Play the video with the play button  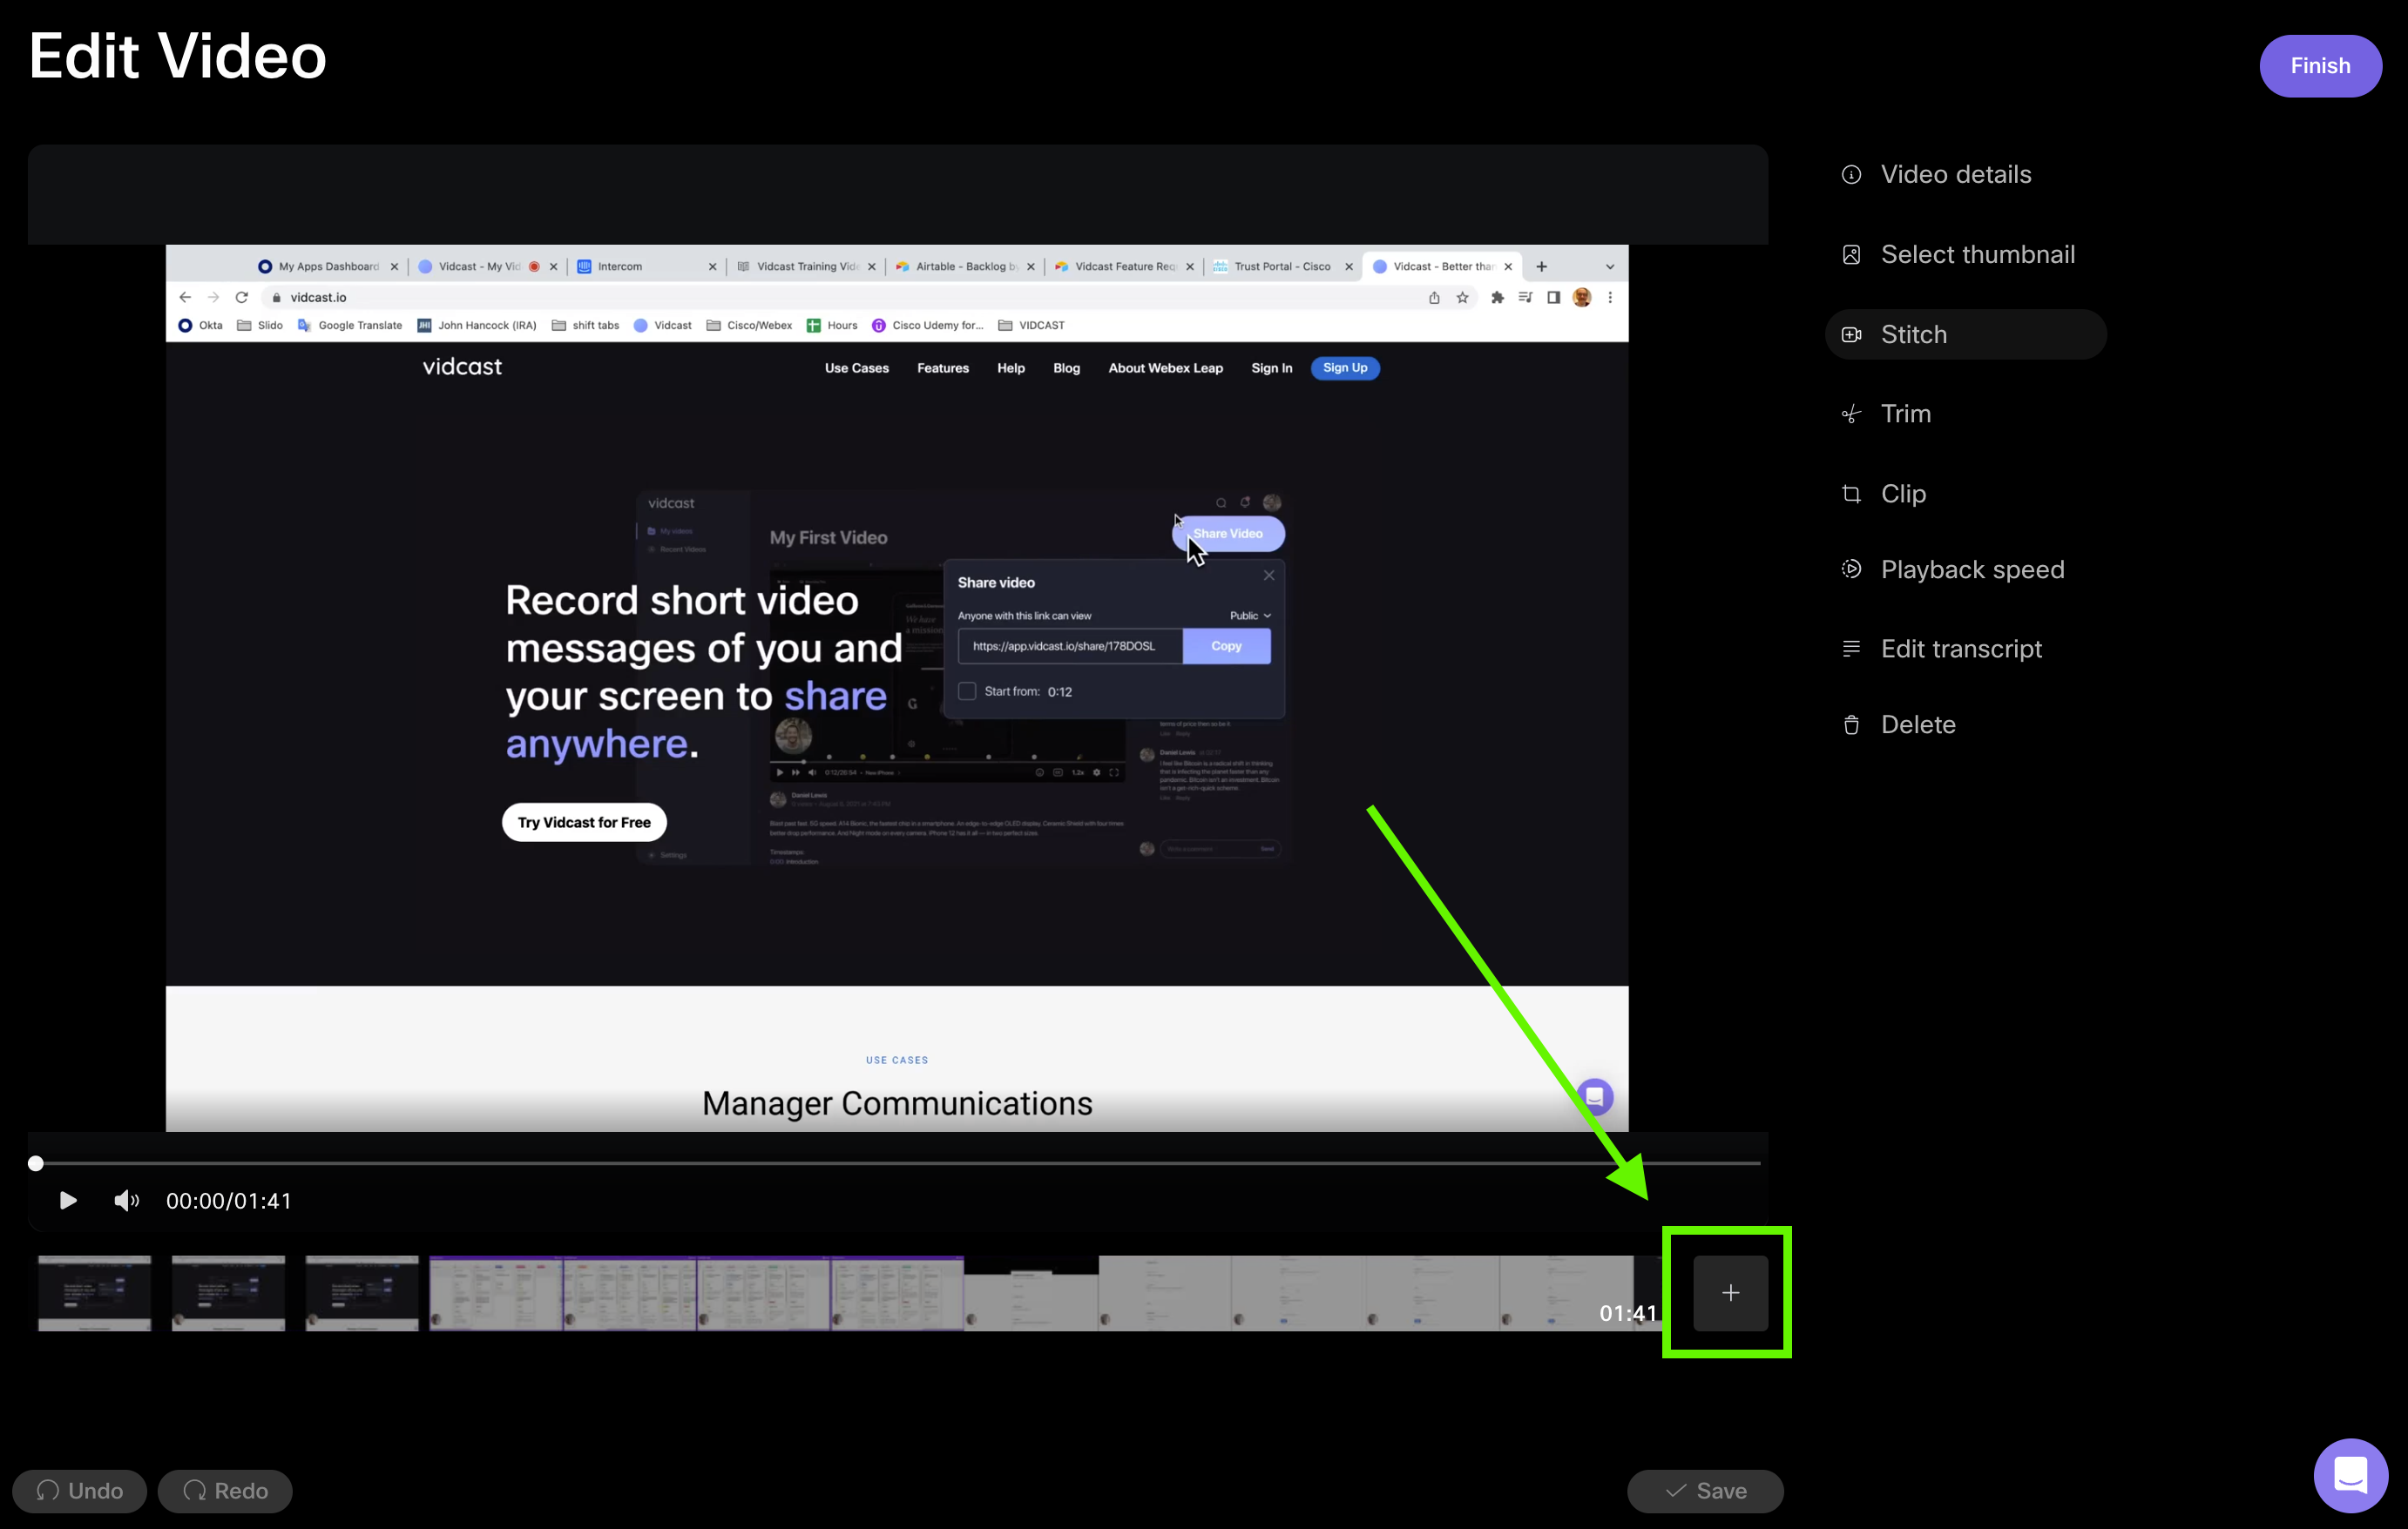coord(68,1200)
